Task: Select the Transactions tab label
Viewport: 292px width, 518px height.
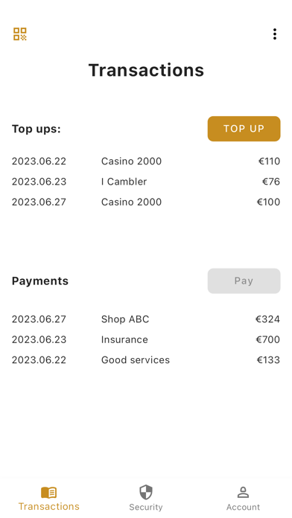Action: [49, 506]
